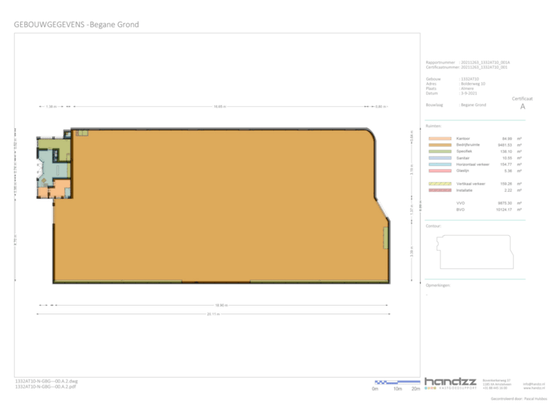Click the Rapportnummer value text
The height and width of the screenshot is (419, 559).
(x=486, y=61)
